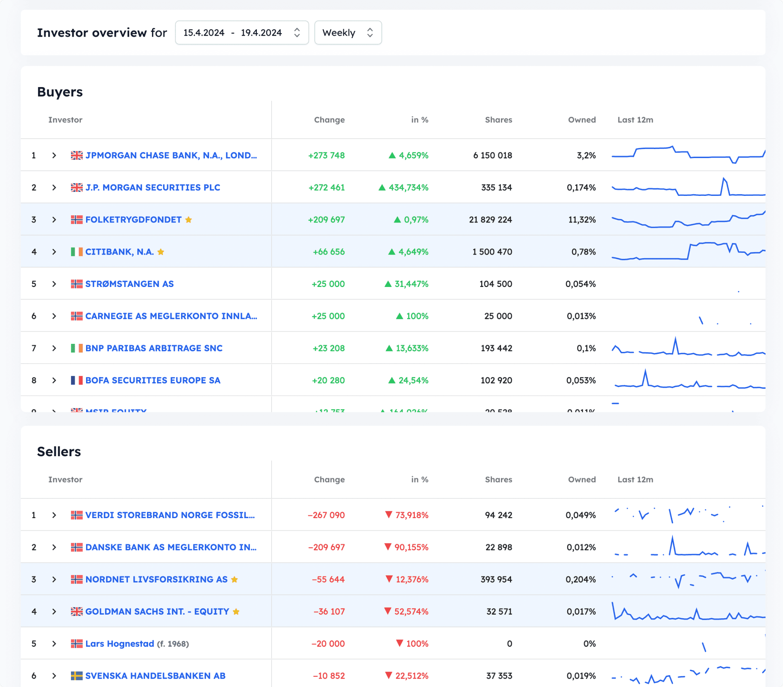Expand BofA Securities Europe SA row chevron
The image size is (783, 687).
54,381
